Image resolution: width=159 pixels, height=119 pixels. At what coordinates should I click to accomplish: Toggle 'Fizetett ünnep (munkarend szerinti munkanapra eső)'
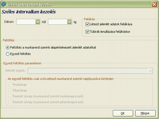[x=11, y=96]
